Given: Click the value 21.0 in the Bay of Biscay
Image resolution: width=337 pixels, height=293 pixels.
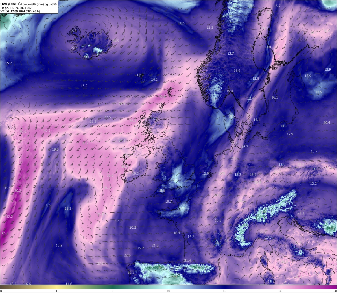Looking at the screenshot, I should tap(155, 245).
